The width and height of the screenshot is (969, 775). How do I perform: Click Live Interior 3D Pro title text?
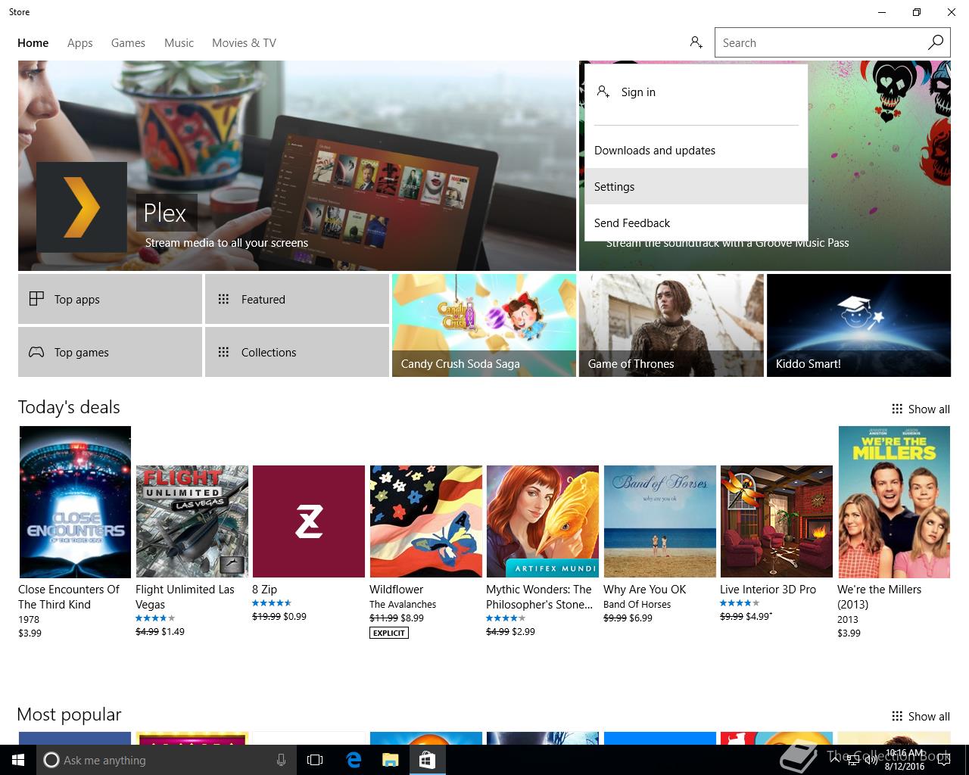pos(768,589)
